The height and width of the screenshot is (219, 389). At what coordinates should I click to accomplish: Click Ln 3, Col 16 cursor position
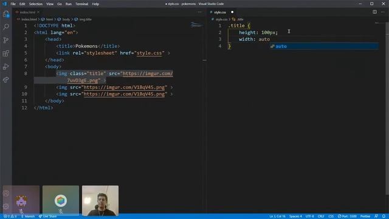point(277,217)
